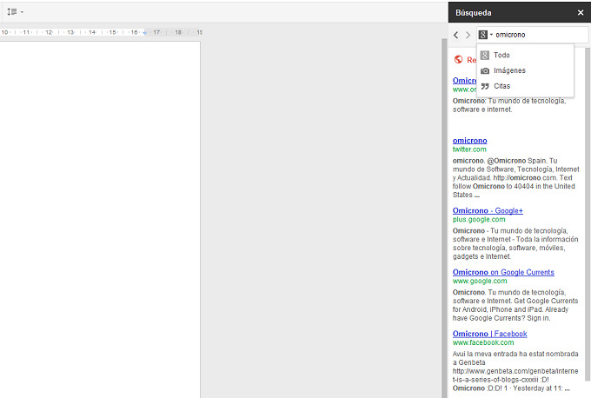Open the Omicrono | Facebook result

[x=489, y=334]
